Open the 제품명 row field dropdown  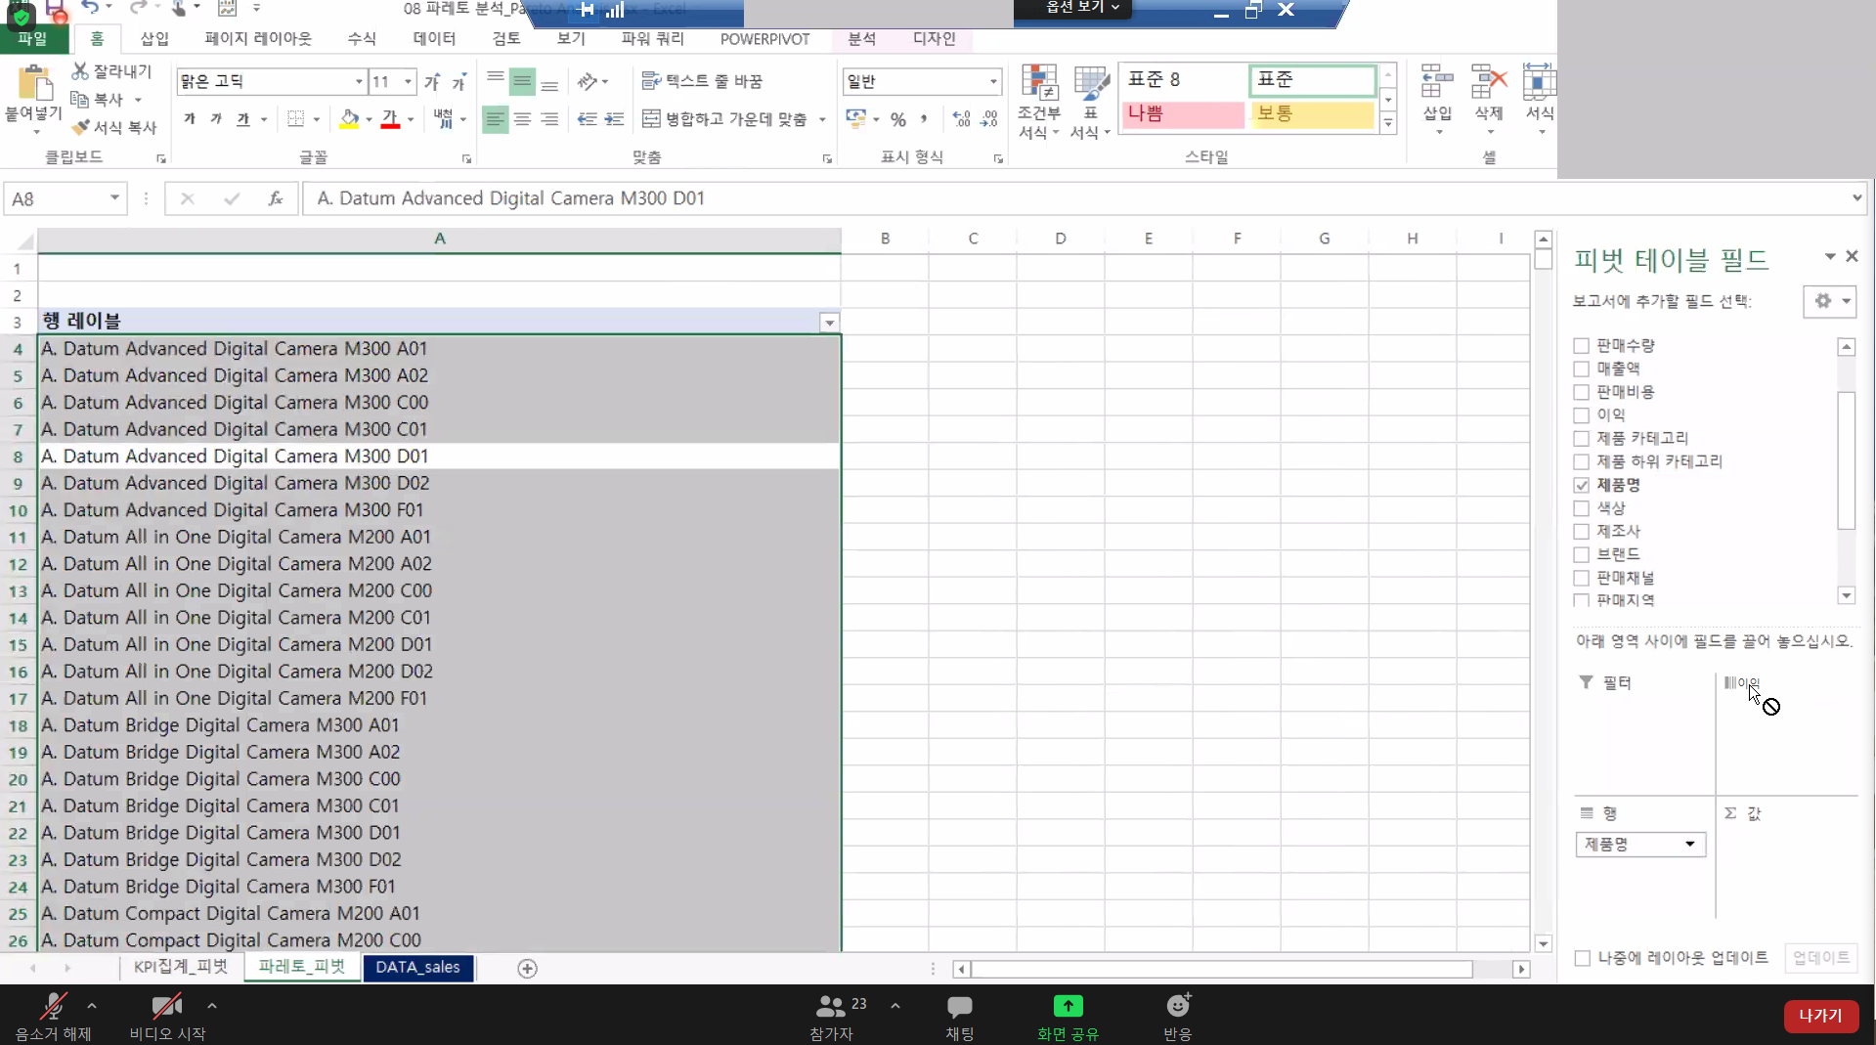coord(1688,845)
